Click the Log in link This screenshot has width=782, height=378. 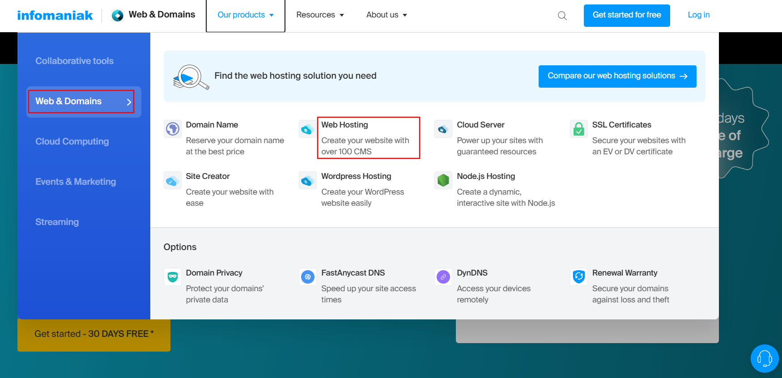point(699,15)
